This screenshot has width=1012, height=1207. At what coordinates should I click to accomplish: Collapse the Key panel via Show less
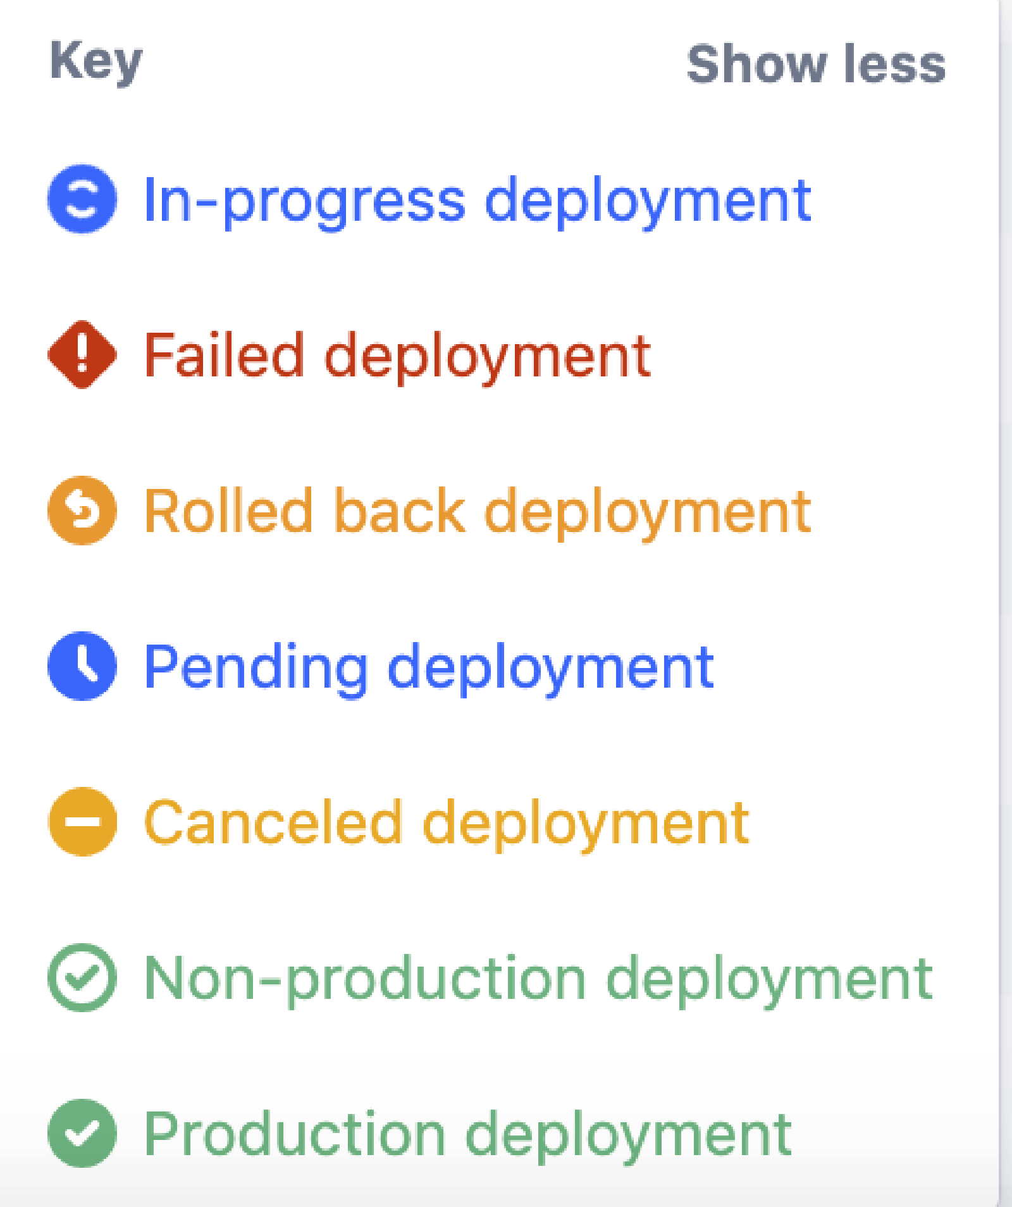pyautogui.click(x=816, y=63)
